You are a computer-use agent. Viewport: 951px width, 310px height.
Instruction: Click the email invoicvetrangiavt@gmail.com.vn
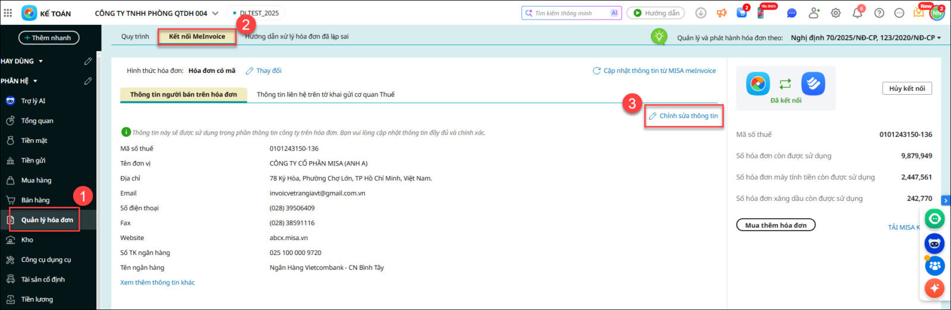pyautogui.click(x=317, y=193)
